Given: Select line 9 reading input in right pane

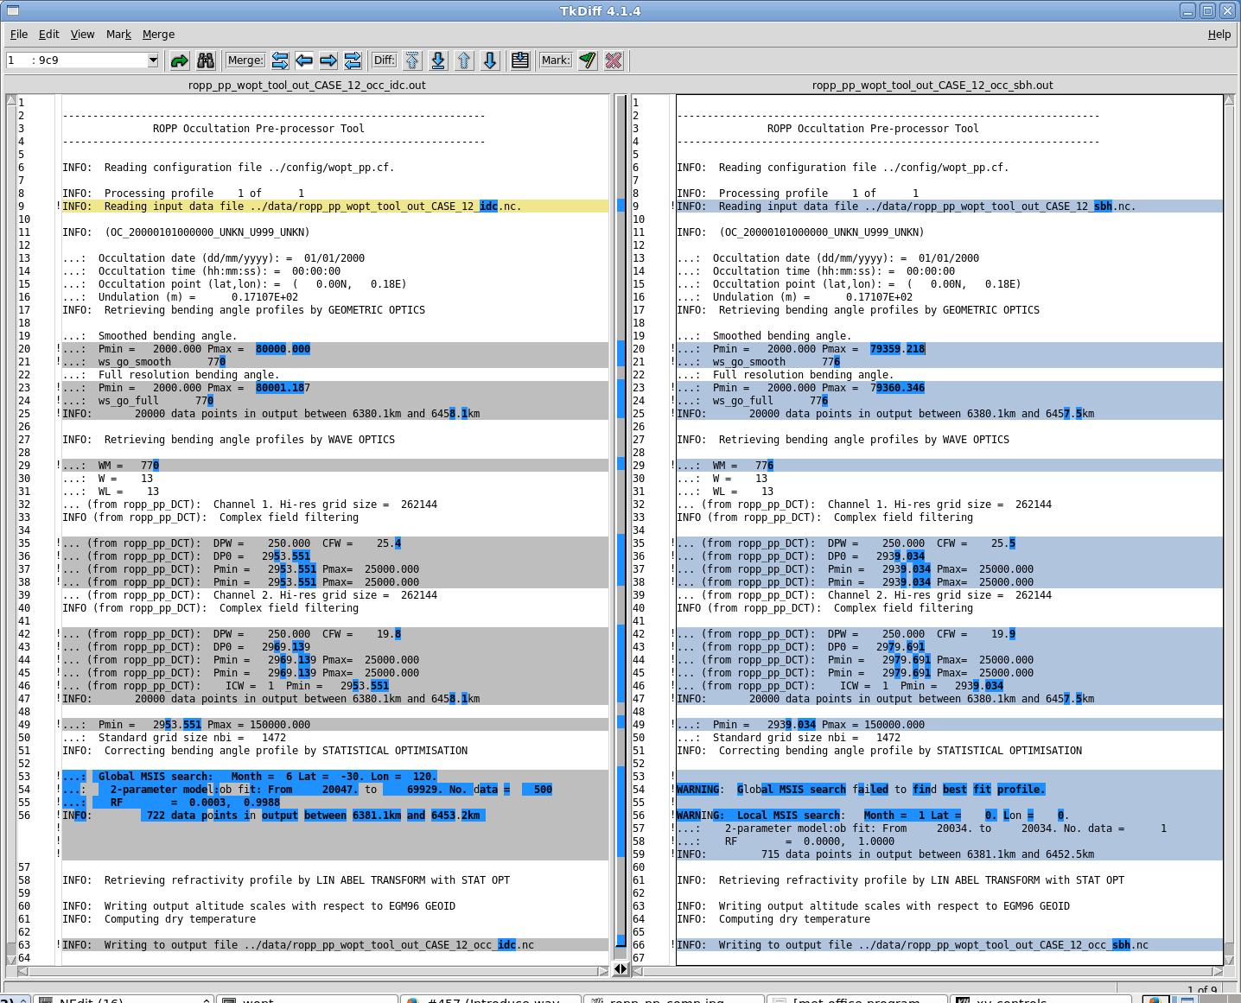Looking at the screenshot, I should pos(950,206).
